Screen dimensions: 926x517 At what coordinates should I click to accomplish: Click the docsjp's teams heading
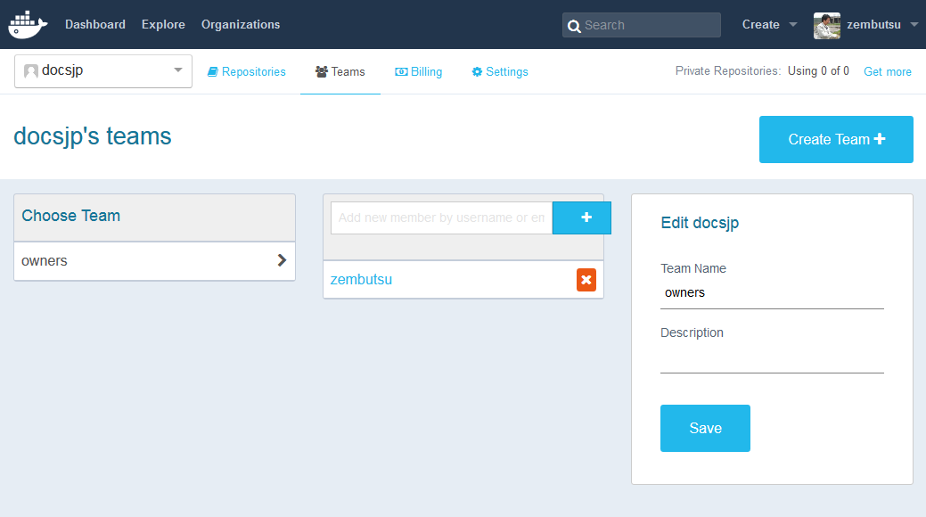[93, 136]
